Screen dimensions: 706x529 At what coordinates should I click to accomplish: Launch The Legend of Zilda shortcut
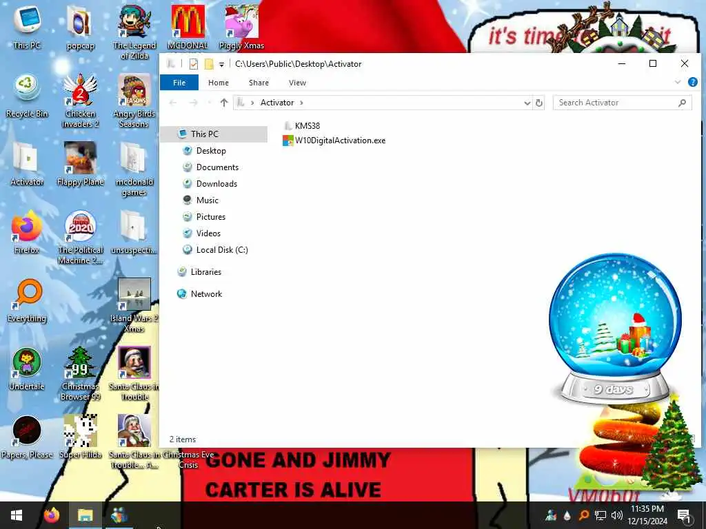click(x=134, y=32)
